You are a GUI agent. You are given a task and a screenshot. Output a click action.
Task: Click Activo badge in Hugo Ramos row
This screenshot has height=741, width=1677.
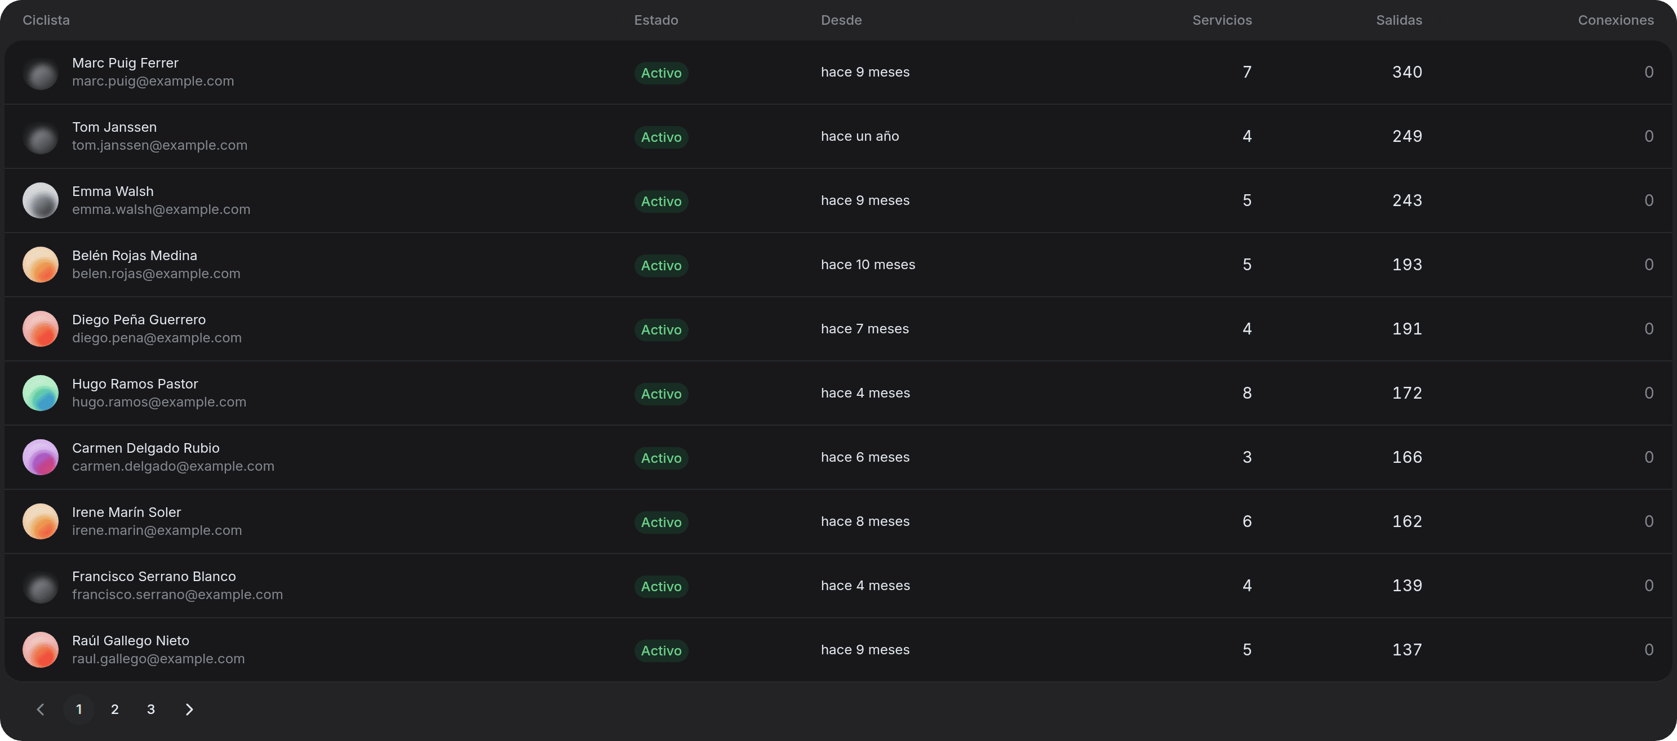[x=661, y=394]
